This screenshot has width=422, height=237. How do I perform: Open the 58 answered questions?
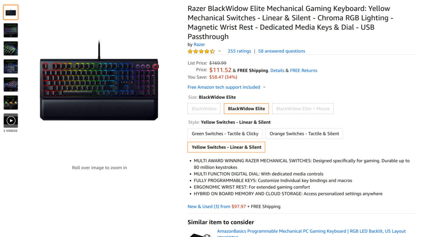[x=281, y=51]
